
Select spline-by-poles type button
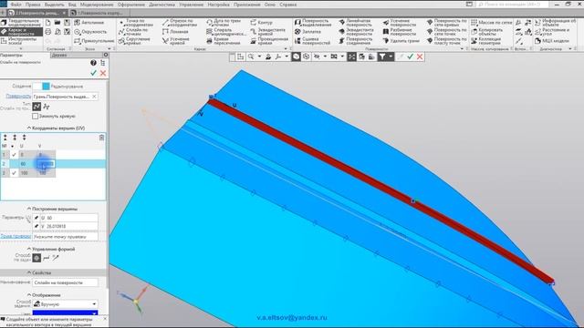(x=47, y=107)
